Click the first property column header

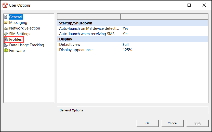(89, 17)
